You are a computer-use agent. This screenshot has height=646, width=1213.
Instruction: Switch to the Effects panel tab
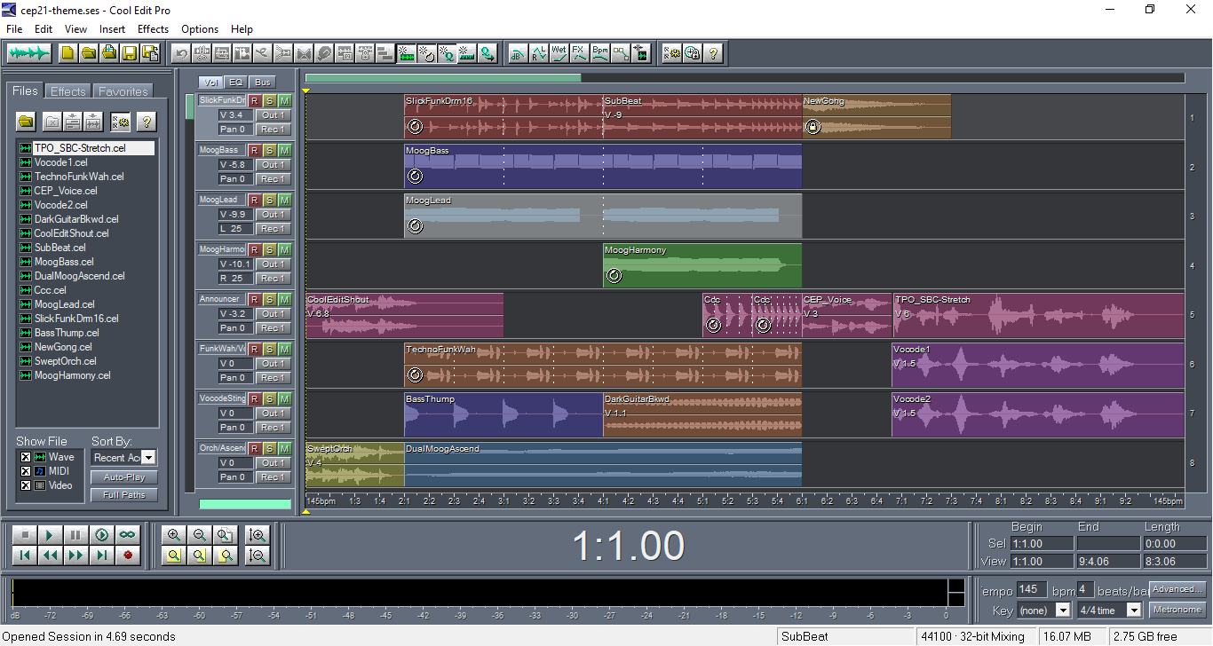coord(68,91)
